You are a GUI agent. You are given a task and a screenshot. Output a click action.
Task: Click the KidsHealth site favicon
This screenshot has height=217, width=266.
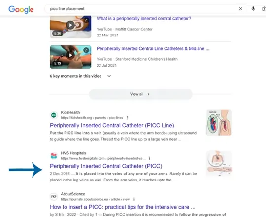tap(54, 115)
